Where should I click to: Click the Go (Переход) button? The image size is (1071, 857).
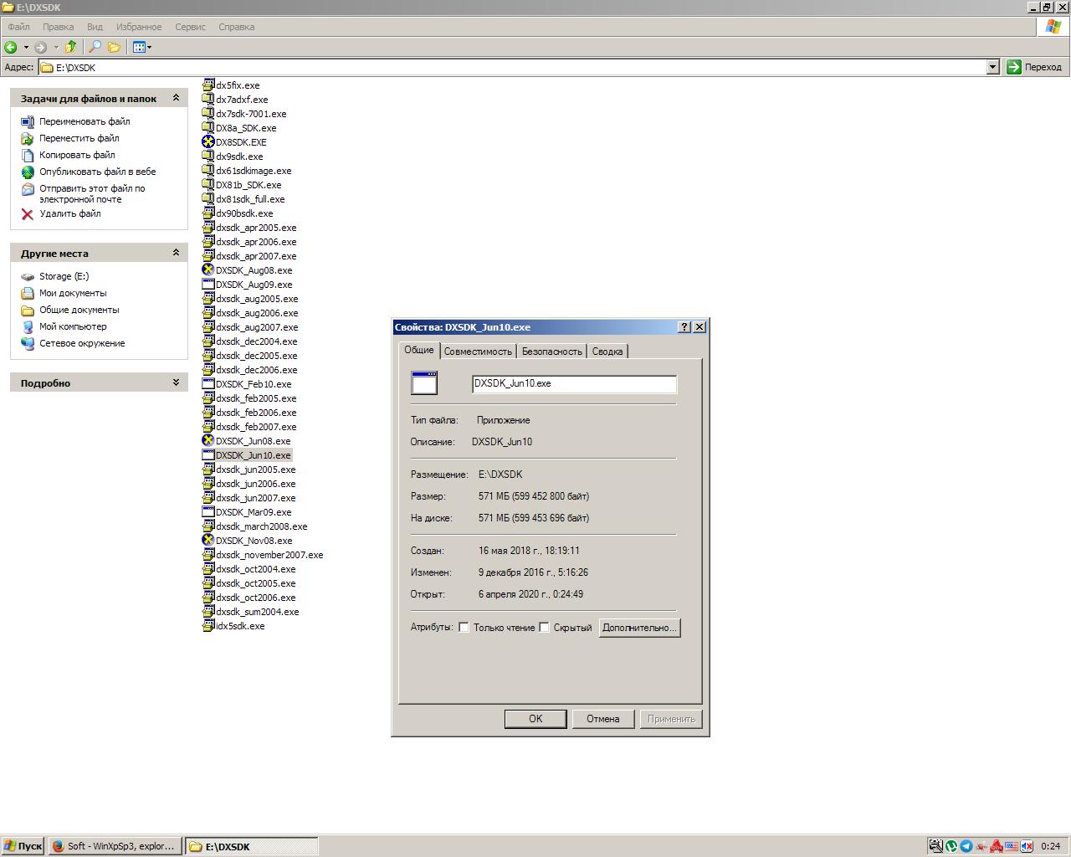(1035, 67)
